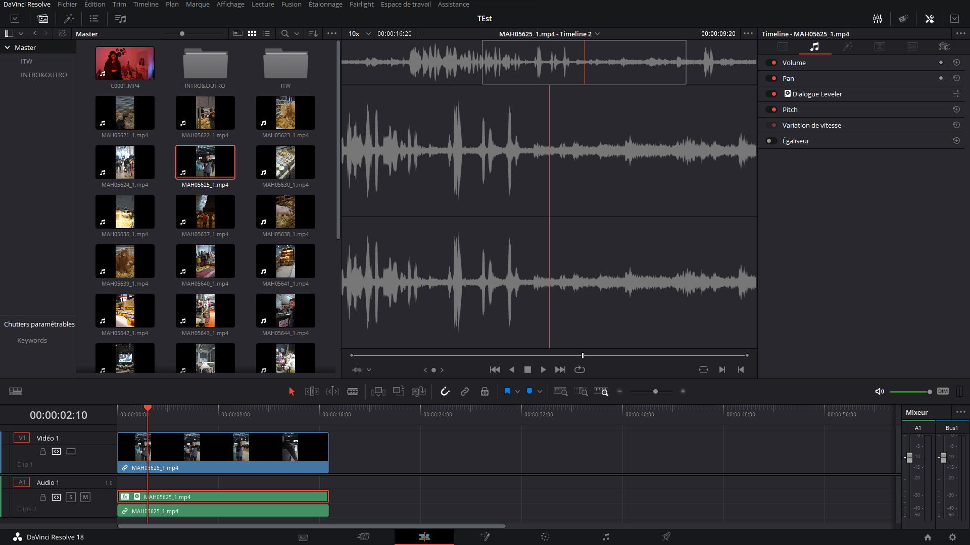Click the Overwrite Clip tool icon
The image size is (970, 545).
399,391
